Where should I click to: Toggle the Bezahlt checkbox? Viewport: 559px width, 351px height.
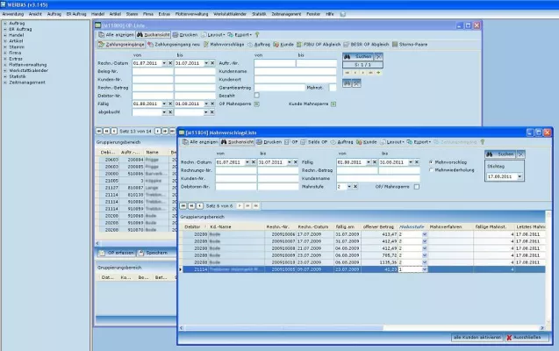click(257, 95)
